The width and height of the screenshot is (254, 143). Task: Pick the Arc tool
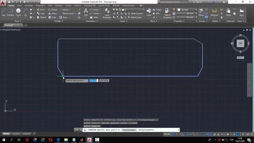coord(25,12)
